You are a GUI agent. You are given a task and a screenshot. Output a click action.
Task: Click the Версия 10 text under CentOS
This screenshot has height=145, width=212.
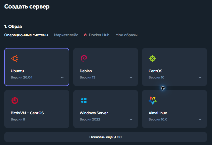coord(157,77)
